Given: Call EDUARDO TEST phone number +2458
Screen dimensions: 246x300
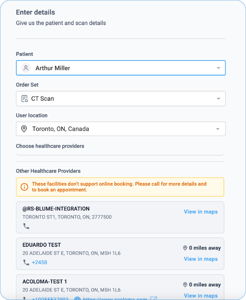Looking at the screenshot, I should coord(40,262).
